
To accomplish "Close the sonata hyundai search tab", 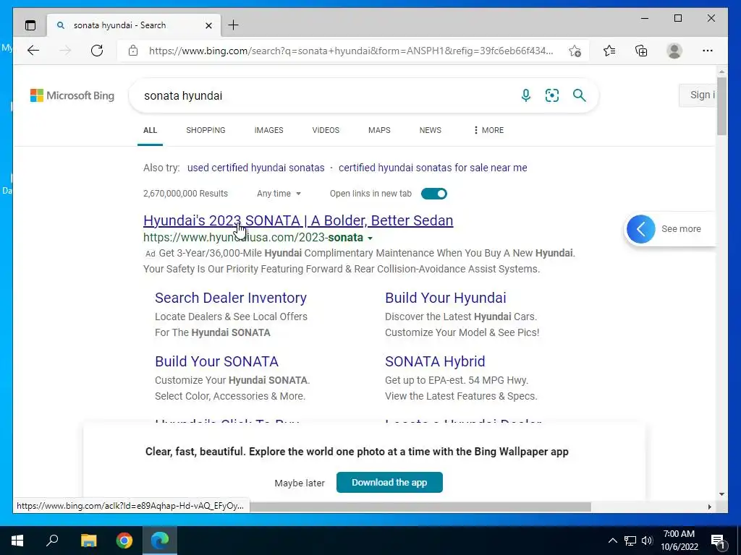I will [208, 25].
